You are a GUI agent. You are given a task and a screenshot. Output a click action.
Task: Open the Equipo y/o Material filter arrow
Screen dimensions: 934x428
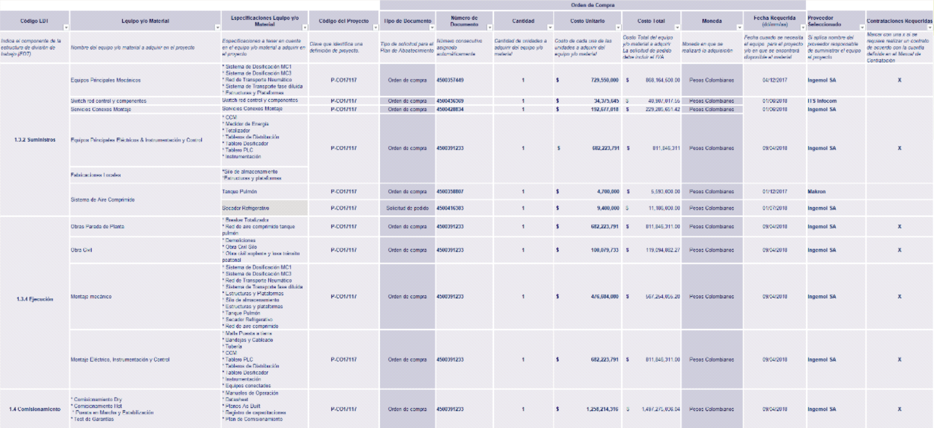(217, 28)
